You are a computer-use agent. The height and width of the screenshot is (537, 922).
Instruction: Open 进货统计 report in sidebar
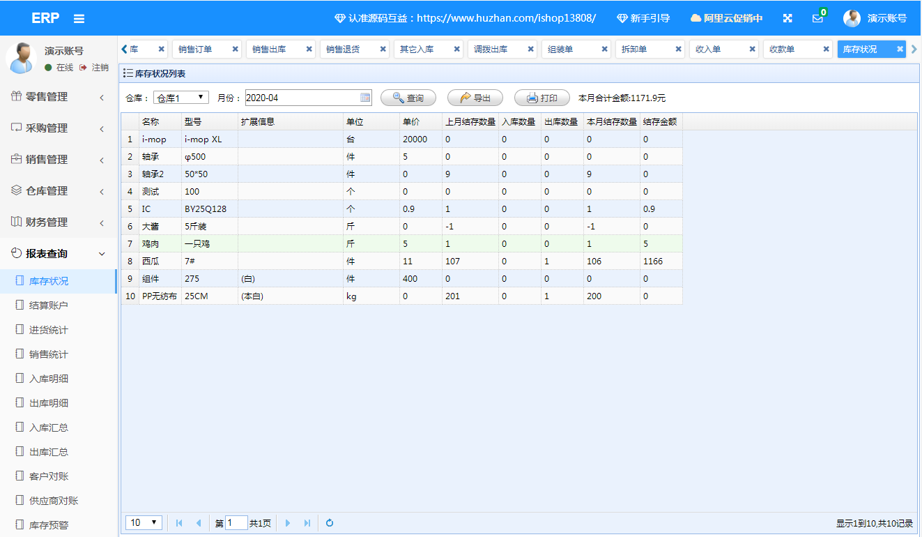coord(49,330)
